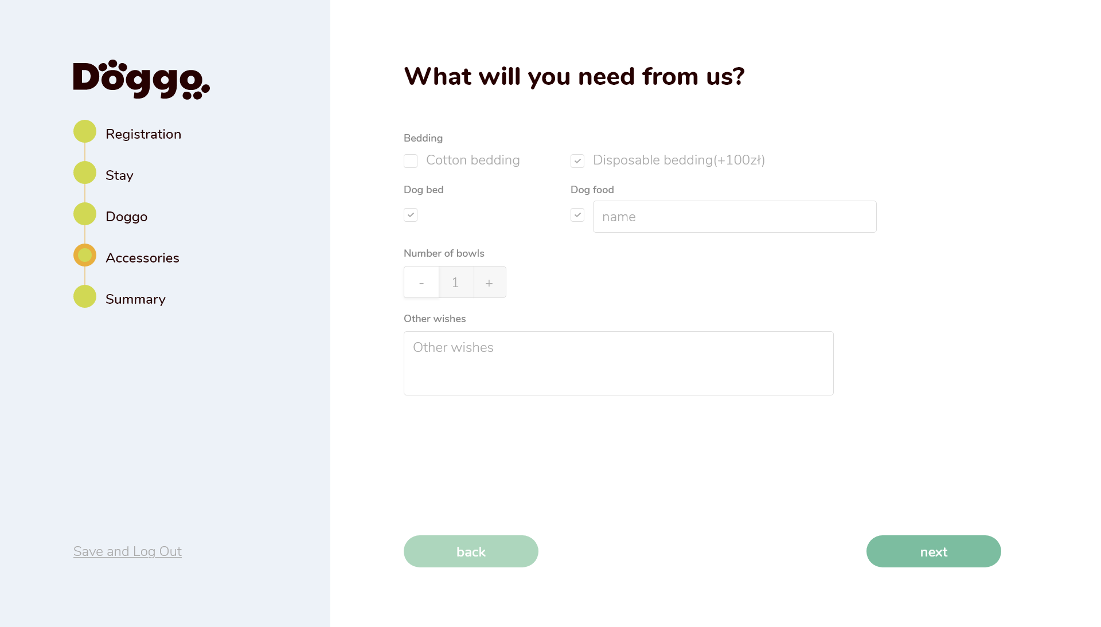The width and height of the screenshot is (1101, 627).
Task: Go to the Summary step label
Action: (x=135, y=299)
